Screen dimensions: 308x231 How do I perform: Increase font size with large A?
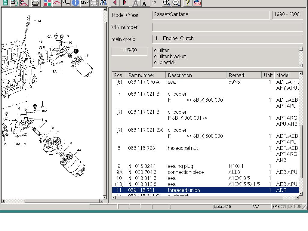point(136,3)
